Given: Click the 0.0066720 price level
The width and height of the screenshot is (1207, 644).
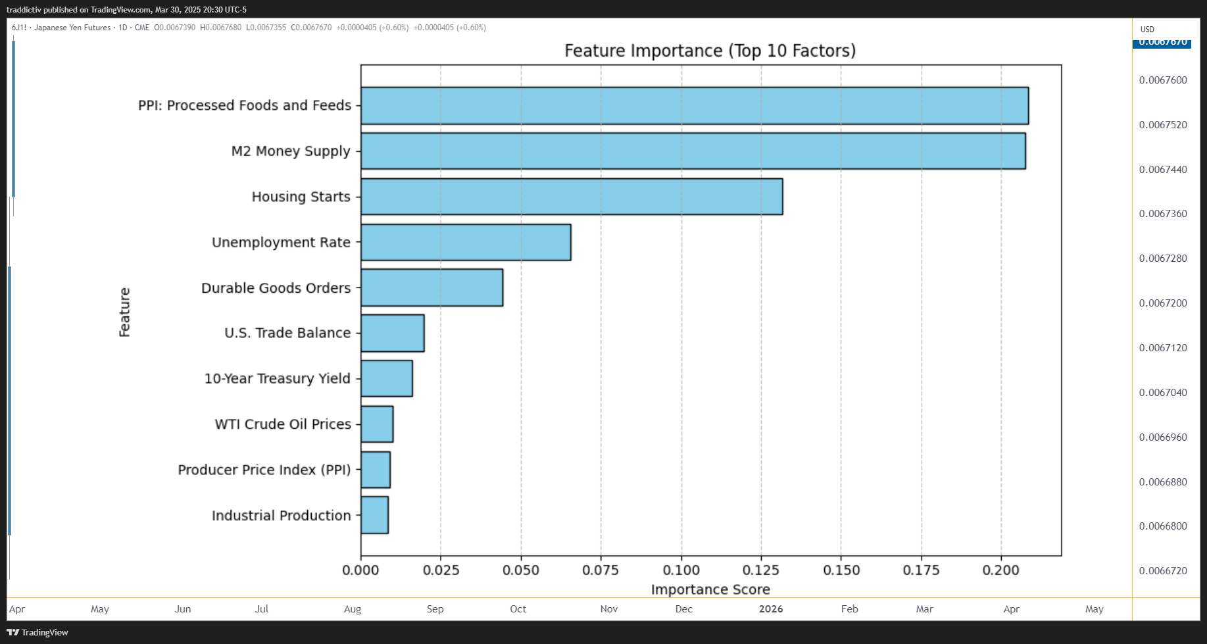Looking at the screenshot, I should click(1163, 571).
